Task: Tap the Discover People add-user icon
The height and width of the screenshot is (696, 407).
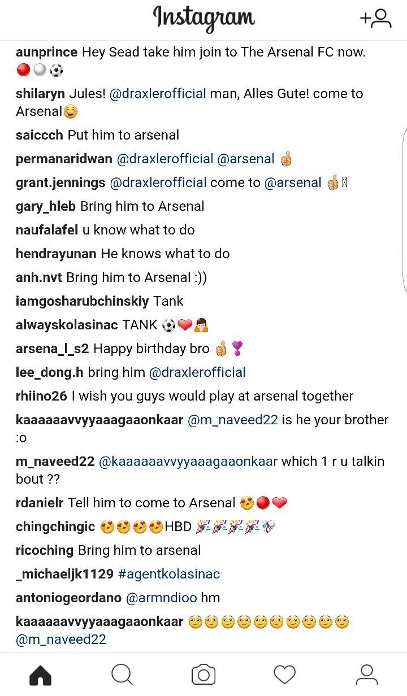Action: pyautogui.click(x=376, y=18)
